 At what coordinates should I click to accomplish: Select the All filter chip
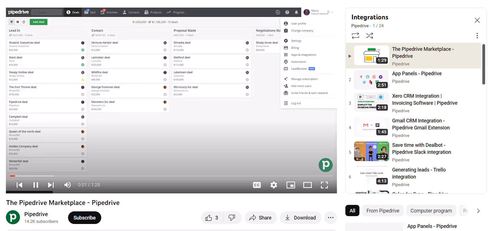352,211
